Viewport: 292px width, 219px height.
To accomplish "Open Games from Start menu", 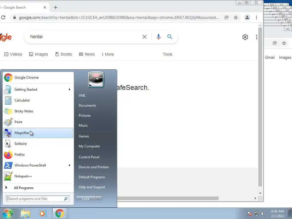I will point(84,136).
